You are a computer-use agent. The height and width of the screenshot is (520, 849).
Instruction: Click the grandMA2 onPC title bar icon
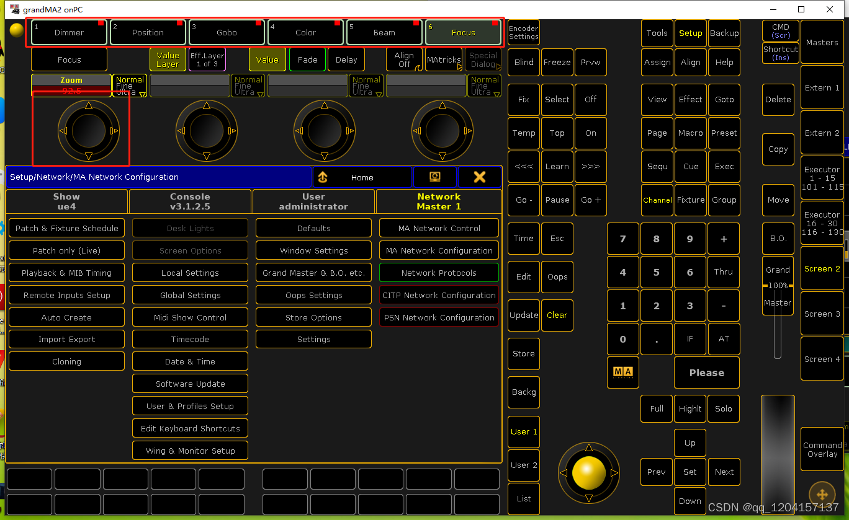pyautogui.click(x=15, y=9)
